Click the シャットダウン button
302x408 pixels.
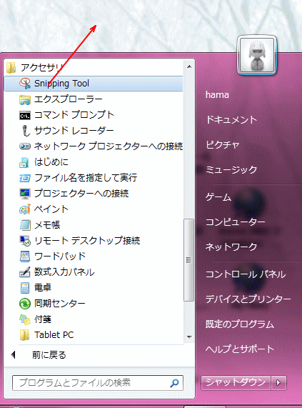[x=236, y=383]
